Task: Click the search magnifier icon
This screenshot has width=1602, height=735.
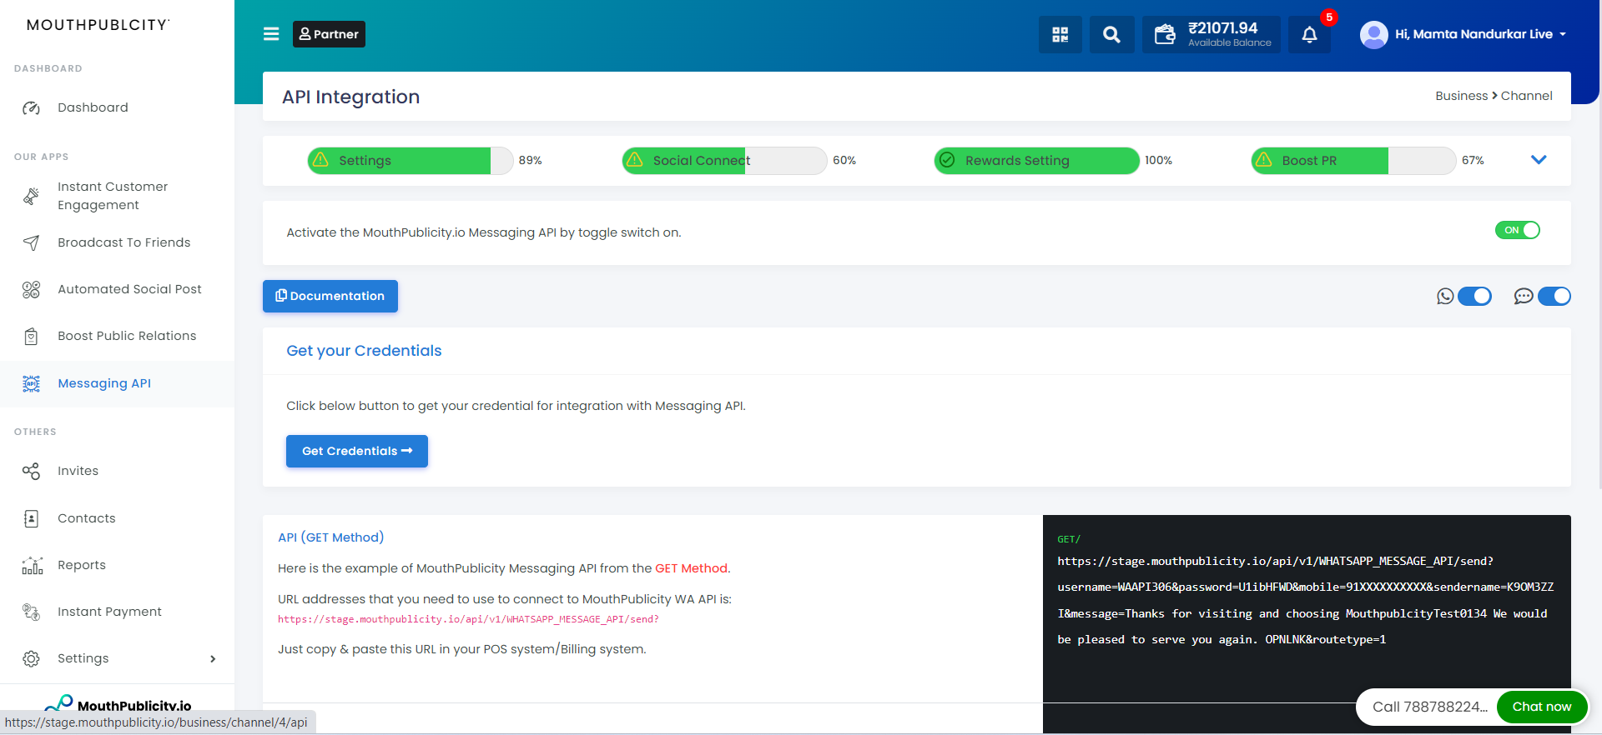Action: tap(1111, 34)
